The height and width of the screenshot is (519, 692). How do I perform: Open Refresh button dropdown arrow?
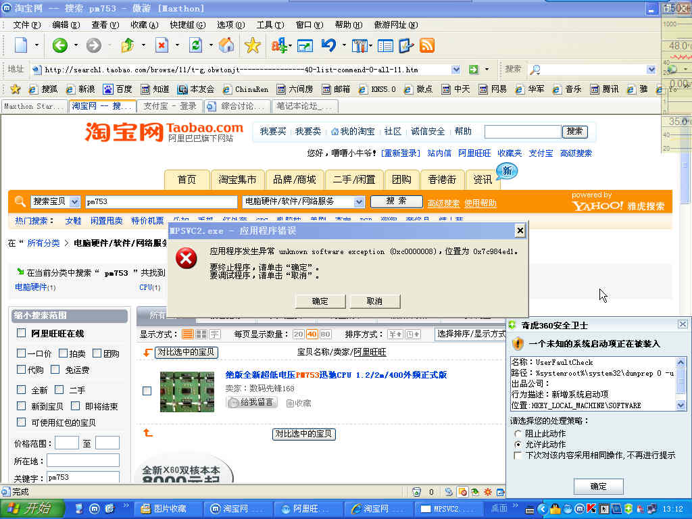[x=211, y=45]
